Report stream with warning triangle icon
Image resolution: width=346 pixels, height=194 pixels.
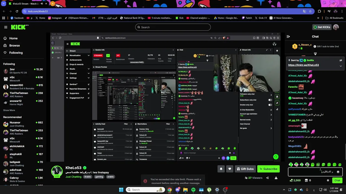276,178
